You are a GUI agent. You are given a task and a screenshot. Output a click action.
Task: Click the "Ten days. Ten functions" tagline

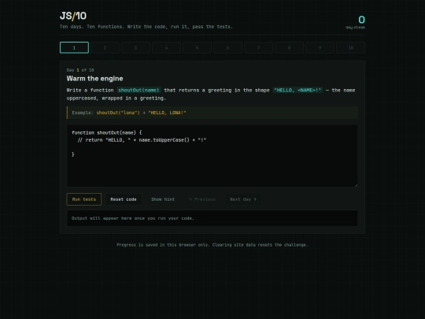146,27
